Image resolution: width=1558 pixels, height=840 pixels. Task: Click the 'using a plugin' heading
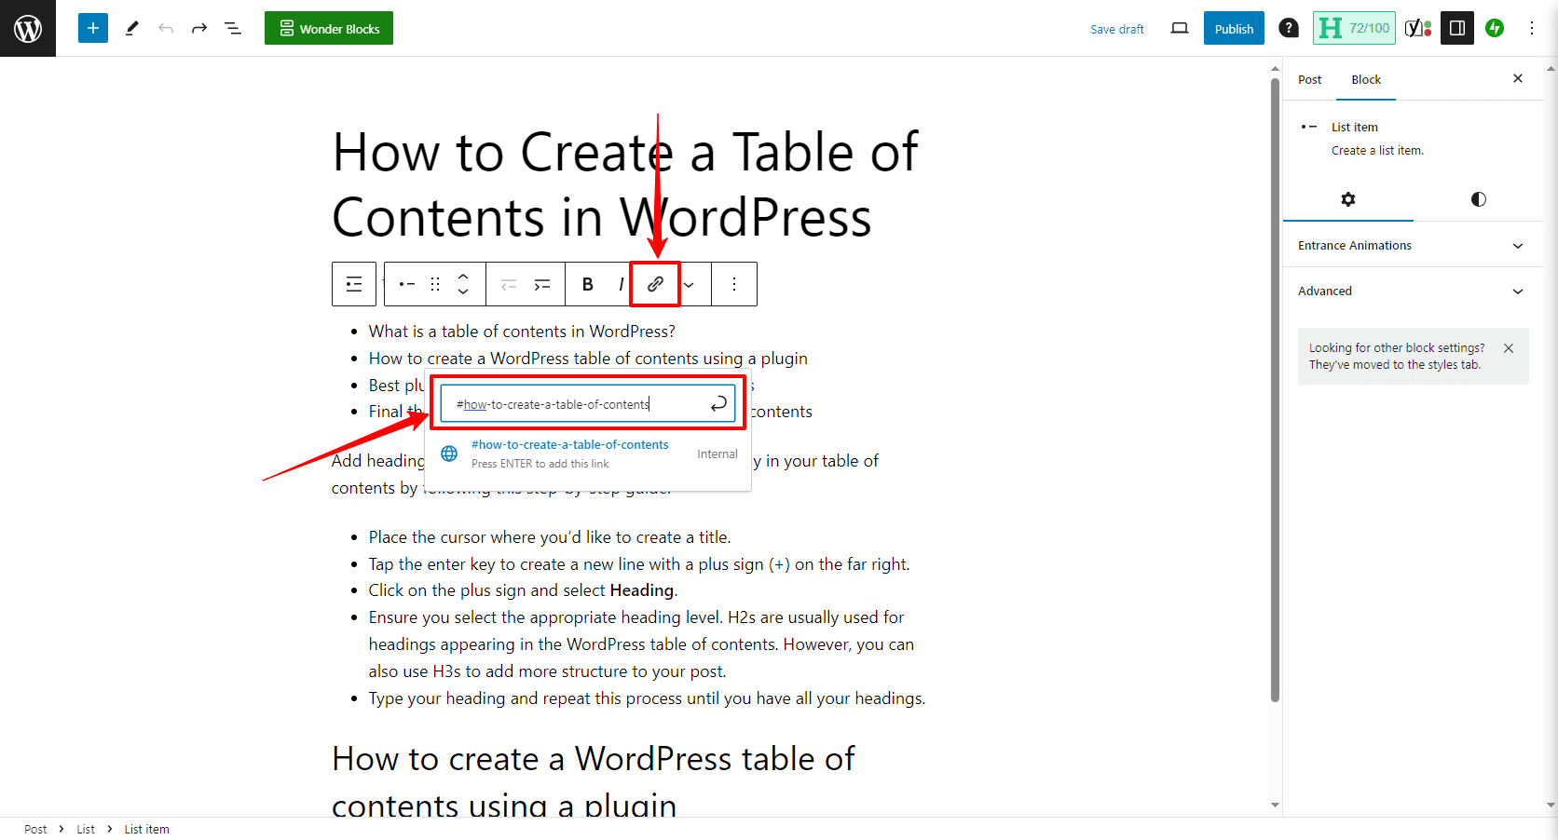pos(594,780)
